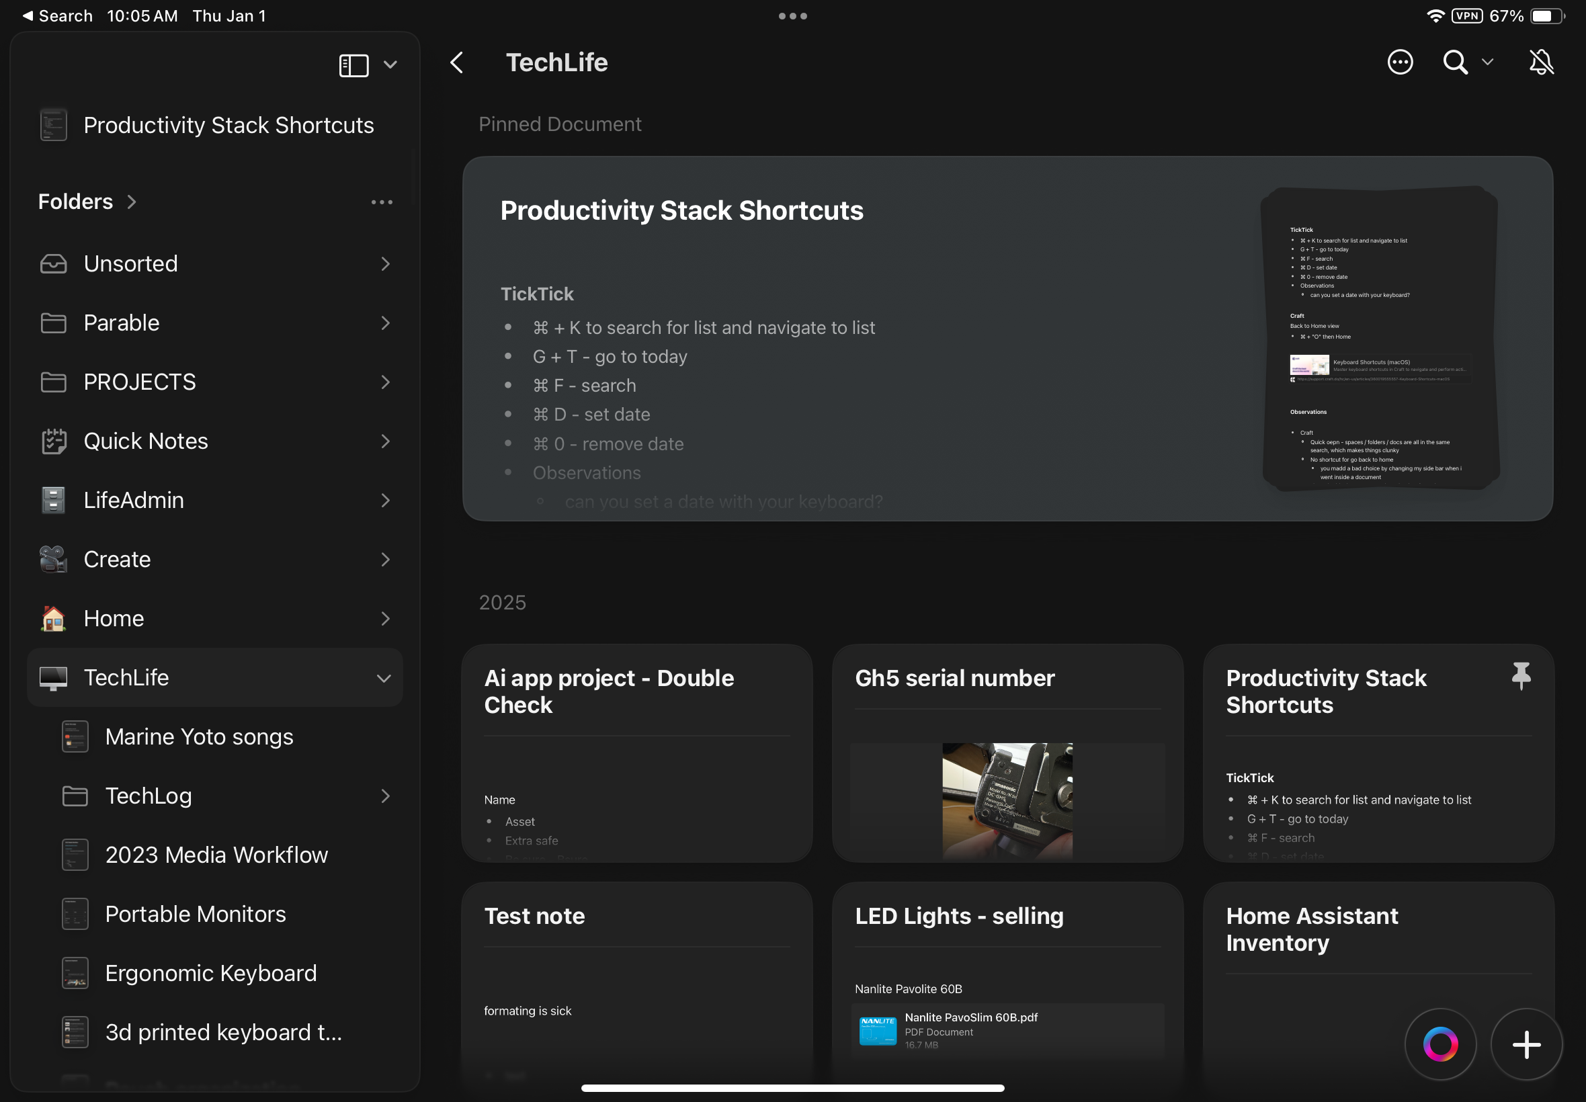Viewport: 1586px width, 1102px height.
Task: Expand the TechLog subfolder chevron
Action: click(x=385, y=796)
